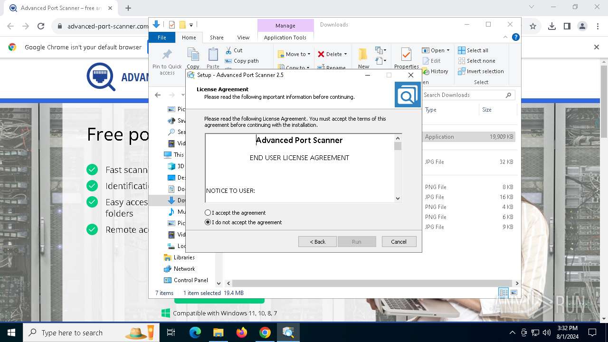The height and width of the screenshot is (342, 608).
Task: Dismiss default browser notification bar
Action: pos(597,47)
